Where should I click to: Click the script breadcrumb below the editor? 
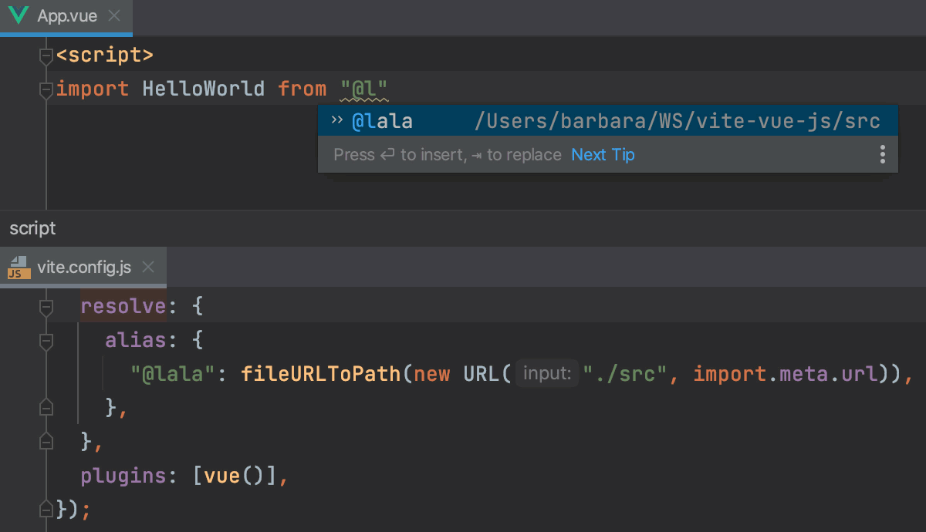32,228
